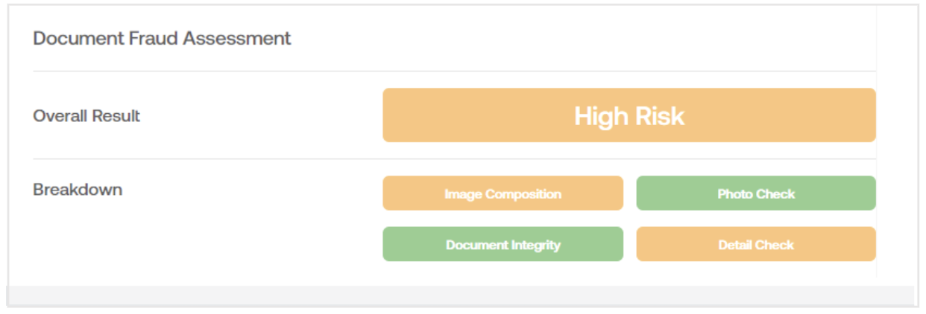Expand the Photo Check result details
Viewport: 926px width, 314px height.
pyautogui.click(x=756, y=193)
